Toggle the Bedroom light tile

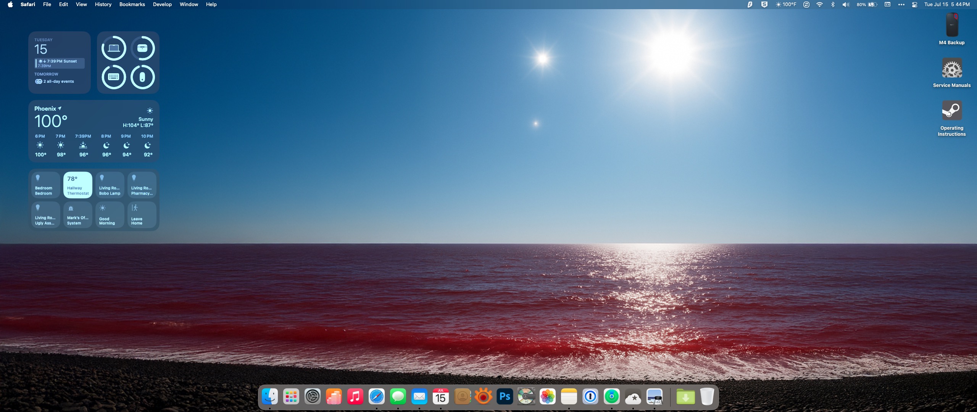[x=45, y=185]
